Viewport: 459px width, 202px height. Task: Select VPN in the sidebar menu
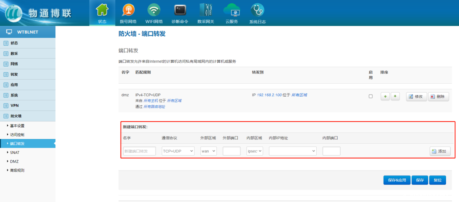click(x=14, y=106)
